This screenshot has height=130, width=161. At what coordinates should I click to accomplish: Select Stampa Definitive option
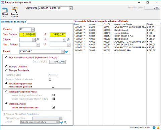pyautogui.click(x=6, y=66)
